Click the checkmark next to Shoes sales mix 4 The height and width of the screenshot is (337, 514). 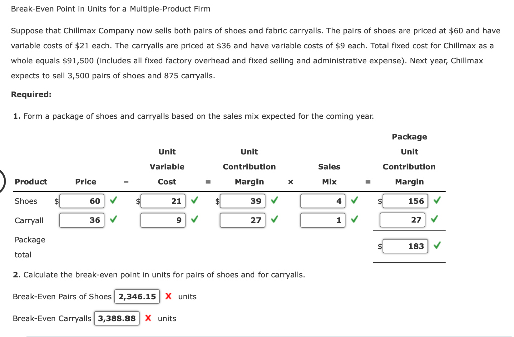click(354, 201)
